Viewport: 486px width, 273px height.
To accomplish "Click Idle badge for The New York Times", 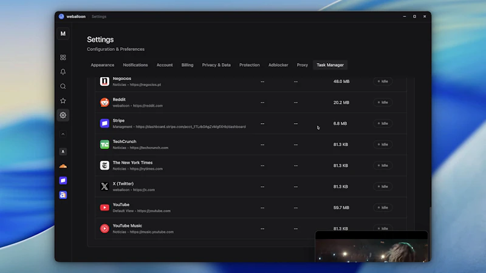I will (383, 166).
